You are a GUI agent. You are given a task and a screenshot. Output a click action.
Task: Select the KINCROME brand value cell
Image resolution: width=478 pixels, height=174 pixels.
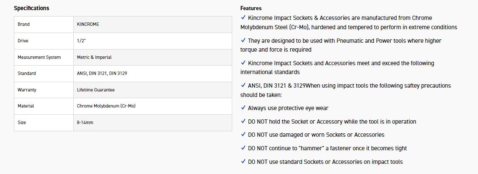pos(88,25)
